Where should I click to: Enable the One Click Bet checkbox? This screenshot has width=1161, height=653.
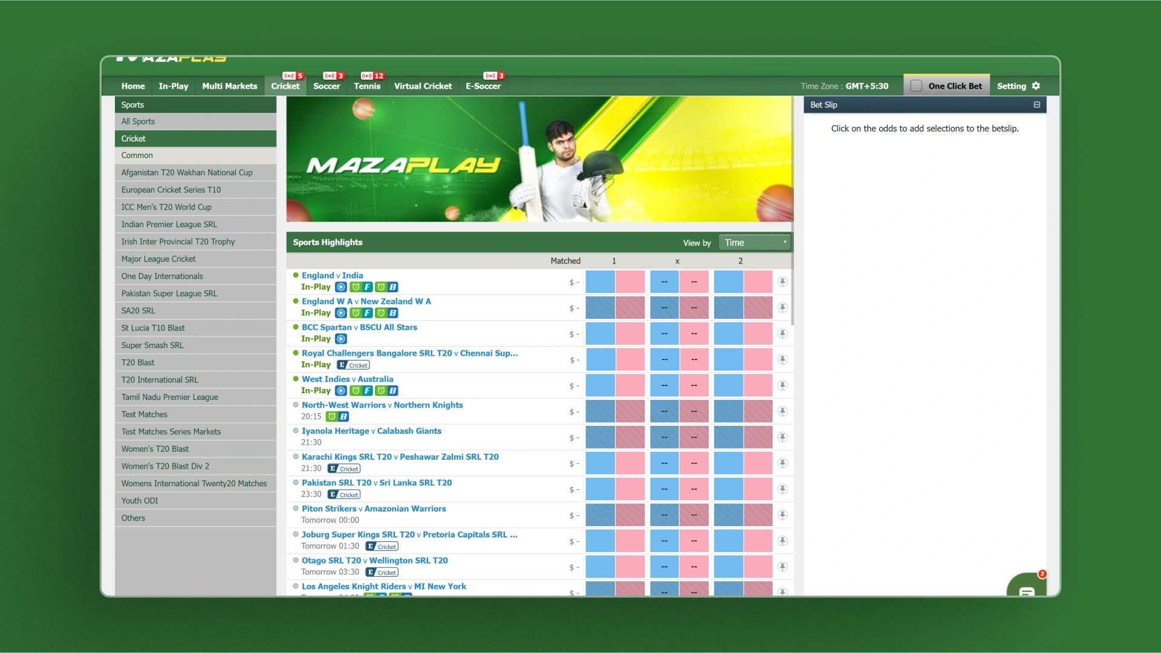[x=916, y=86]
